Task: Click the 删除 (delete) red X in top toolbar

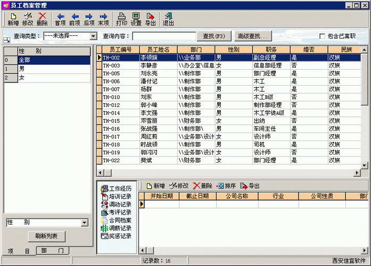Action: 42,19
